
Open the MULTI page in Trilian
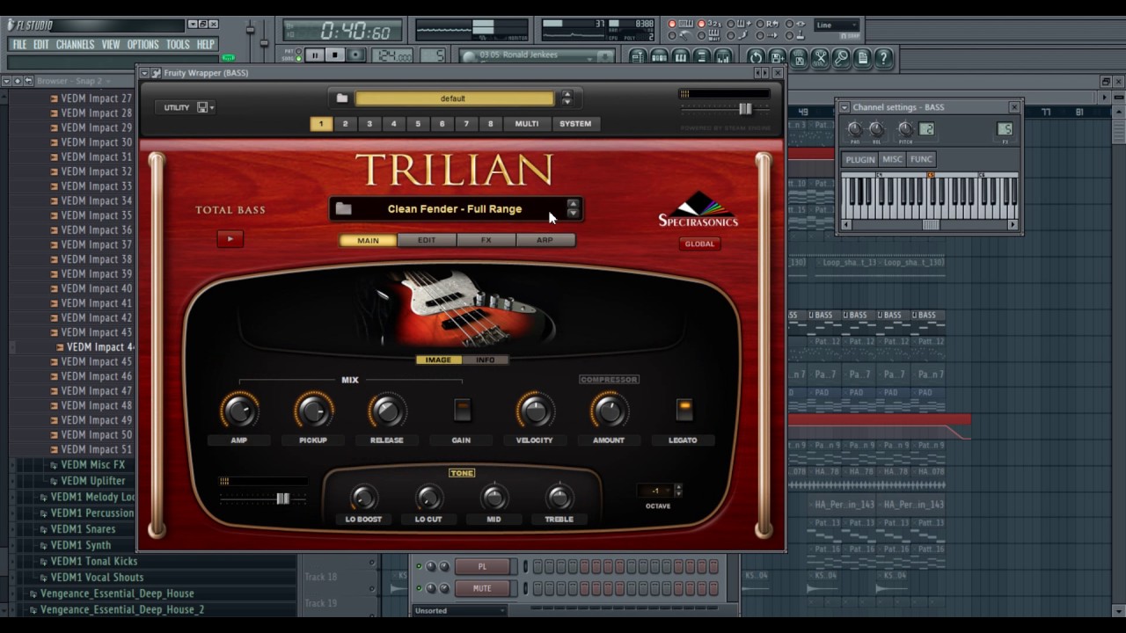point(527,124)
